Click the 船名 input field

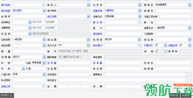[x=173, y=22]
